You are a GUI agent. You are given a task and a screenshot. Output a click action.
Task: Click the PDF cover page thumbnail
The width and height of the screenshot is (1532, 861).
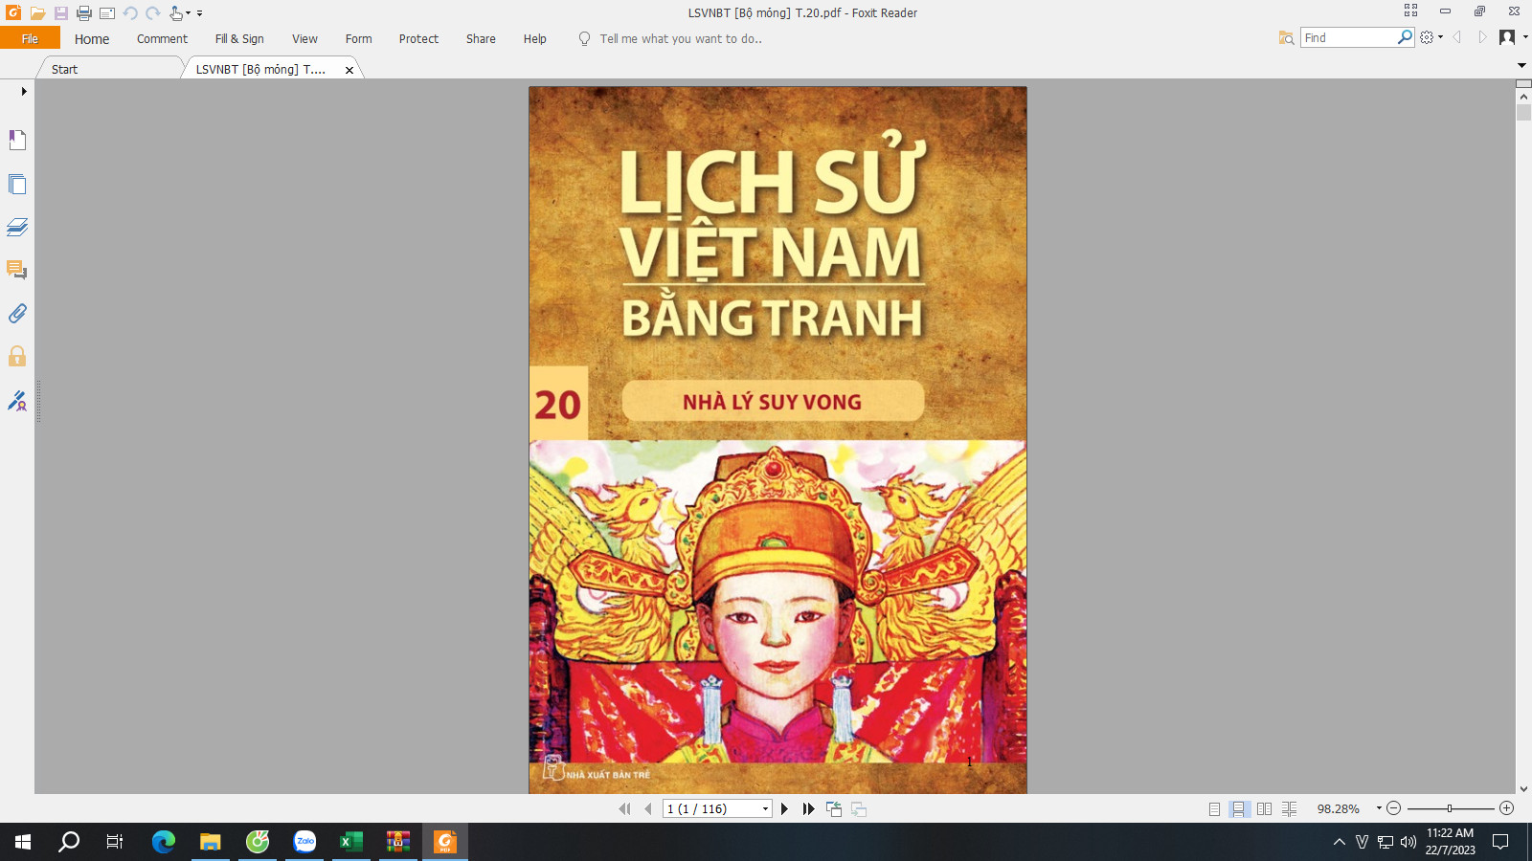coord(777,440)
